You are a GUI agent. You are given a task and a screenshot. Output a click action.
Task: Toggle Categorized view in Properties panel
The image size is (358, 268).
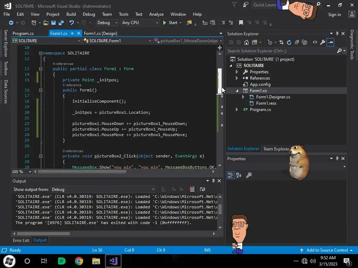(231, 175)
